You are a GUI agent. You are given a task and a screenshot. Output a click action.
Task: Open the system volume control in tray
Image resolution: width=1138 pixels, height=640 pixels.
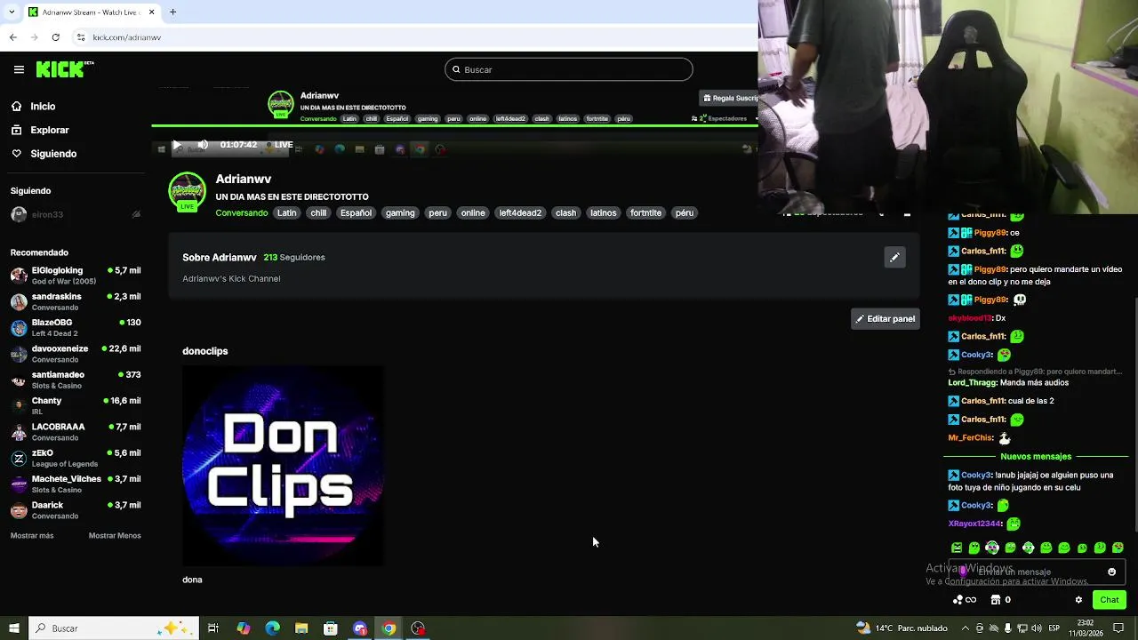[1038, 628]
